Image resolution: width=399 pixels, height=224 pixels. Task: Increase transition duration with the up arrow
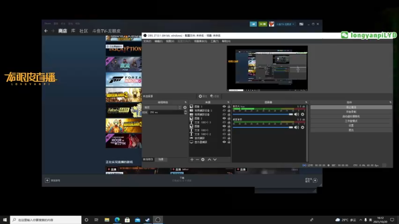(186, 111)
